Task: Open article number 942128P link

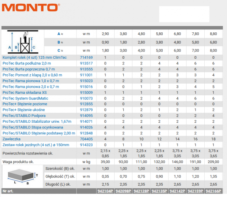Action: pos(141,191)
